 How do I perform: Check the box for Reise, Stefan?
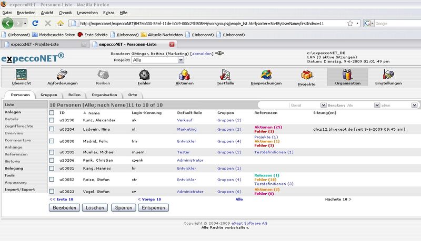click(52, 180)
